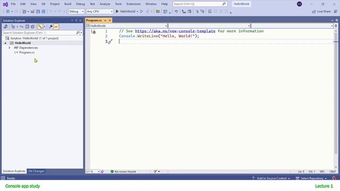
Task: Click the editor horizontal scrollbar track
Action: click(x=229, y=171)
